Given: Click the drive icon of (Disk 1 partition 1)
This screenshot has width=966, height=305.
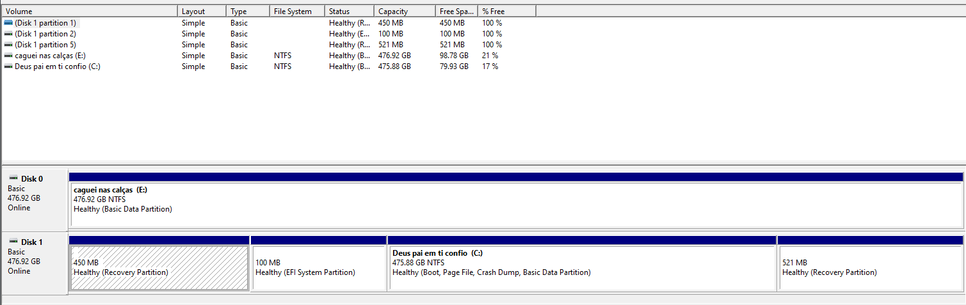Looking at the screenshot, I should pos(8,23).
